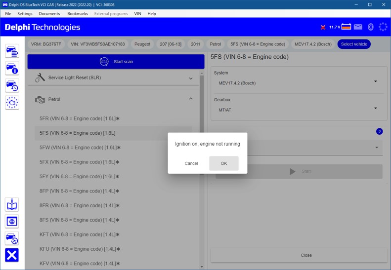
Task: Maximize the Delphi window
Action: pos(370,4)
